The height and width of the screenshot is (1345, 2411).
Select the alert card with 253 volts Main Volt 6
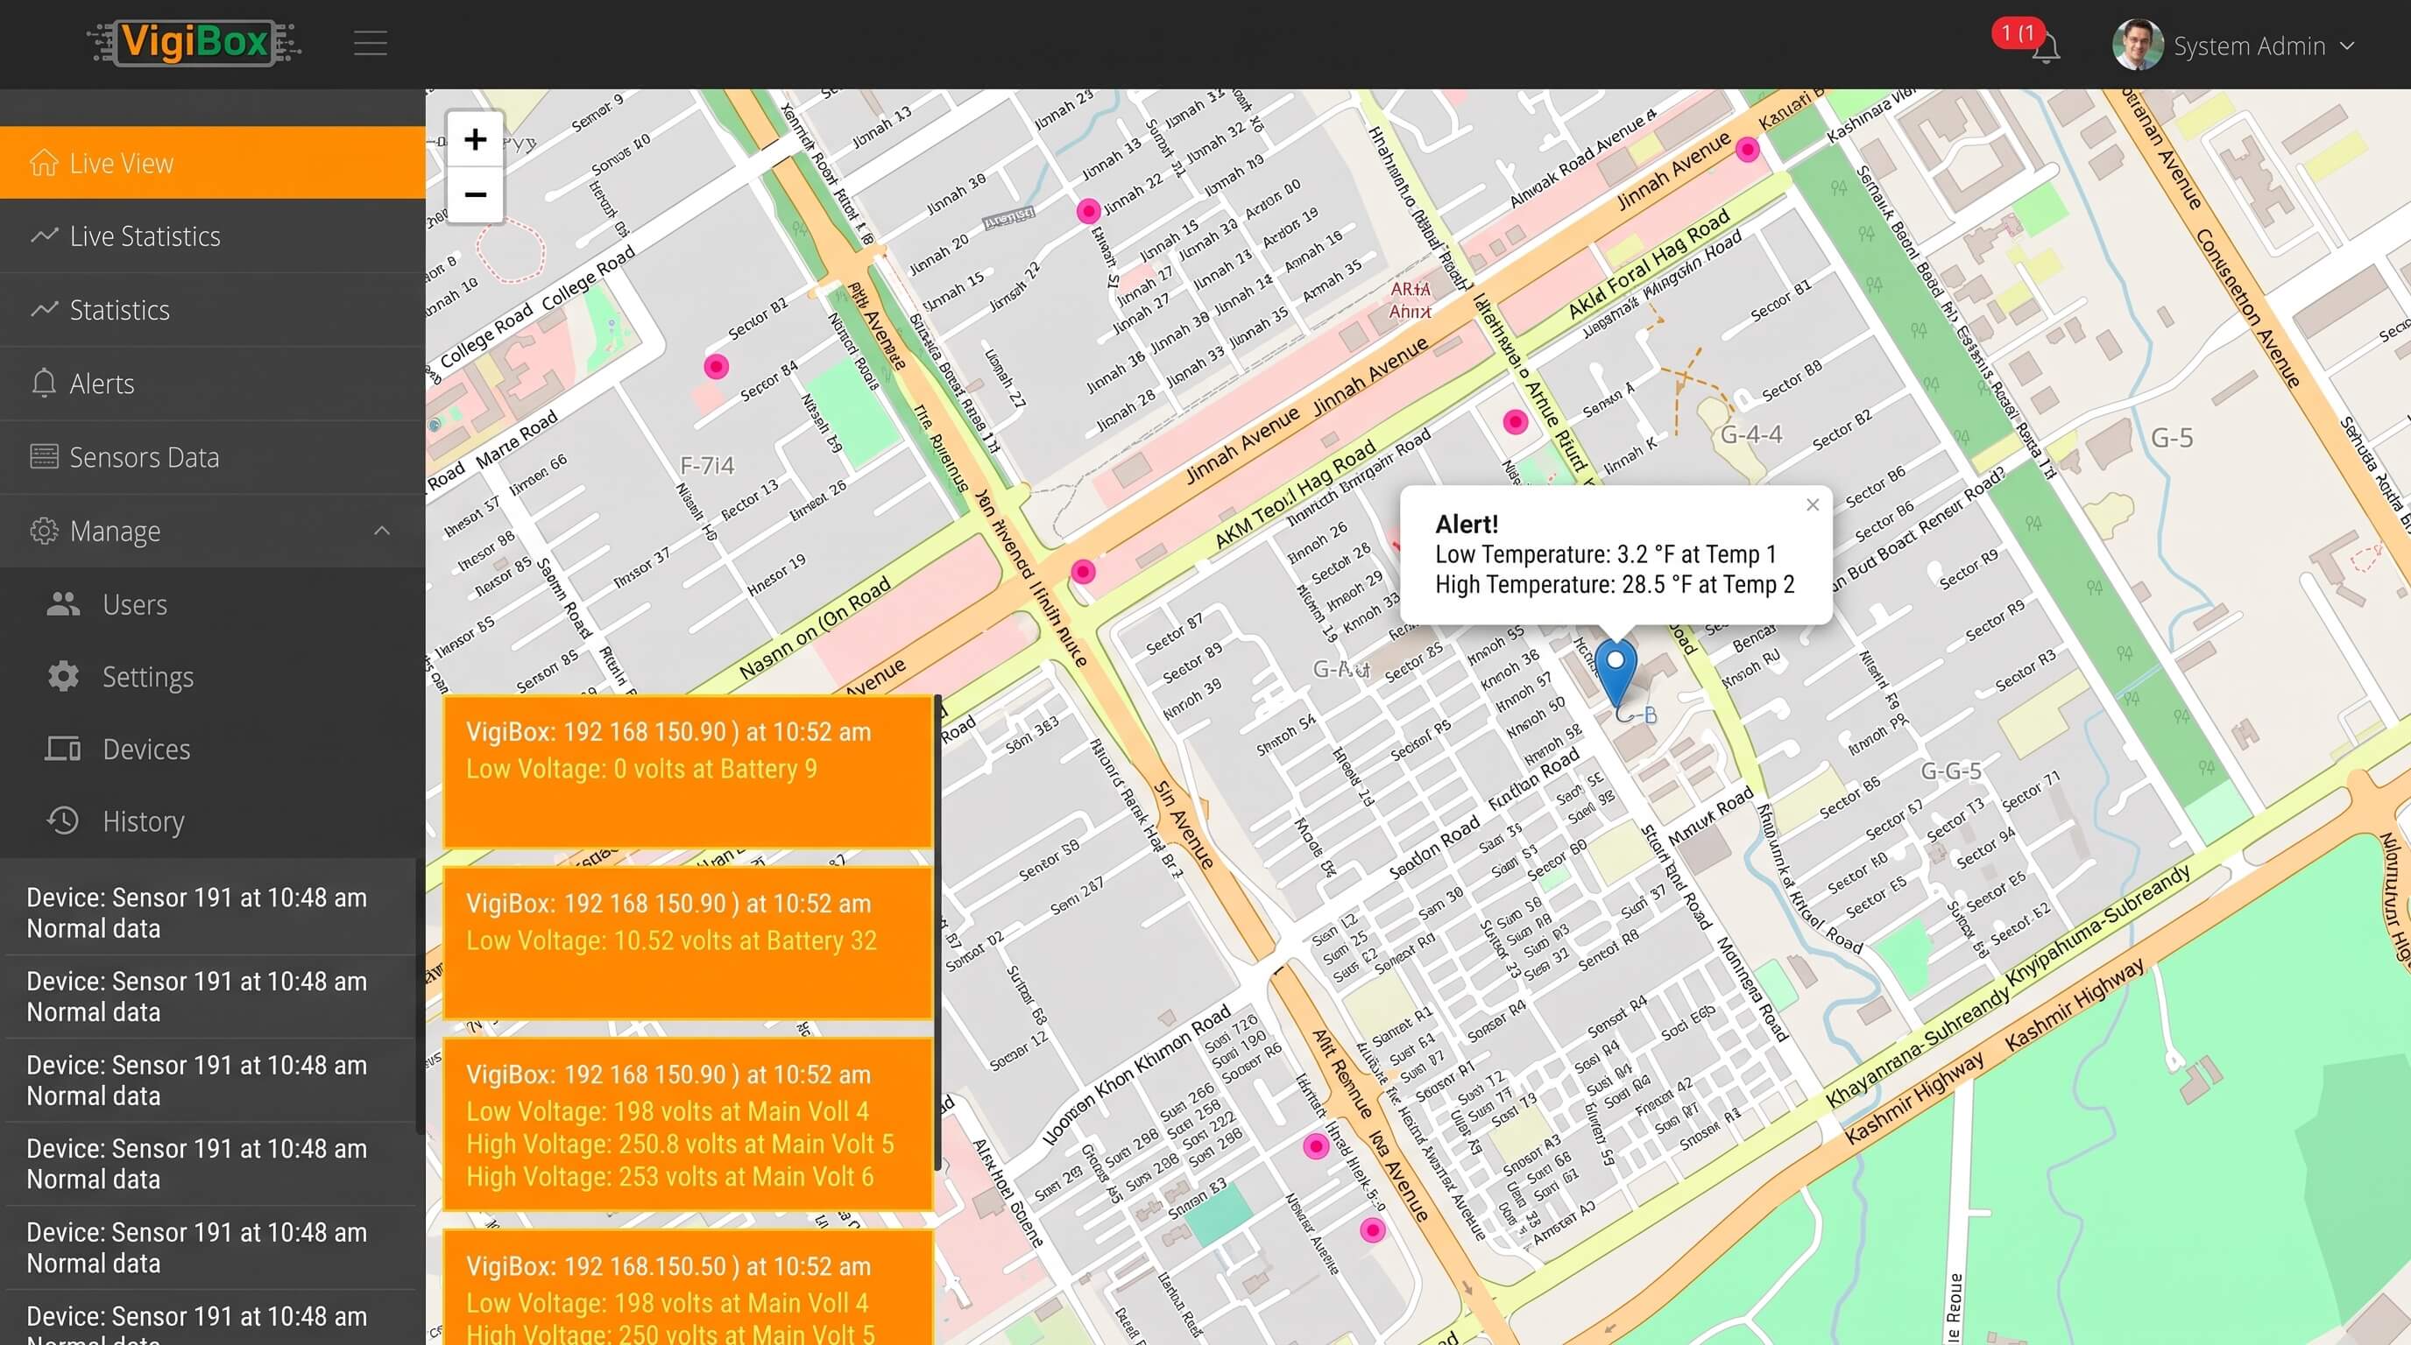pyautogui.click(x=688, y=1124)
